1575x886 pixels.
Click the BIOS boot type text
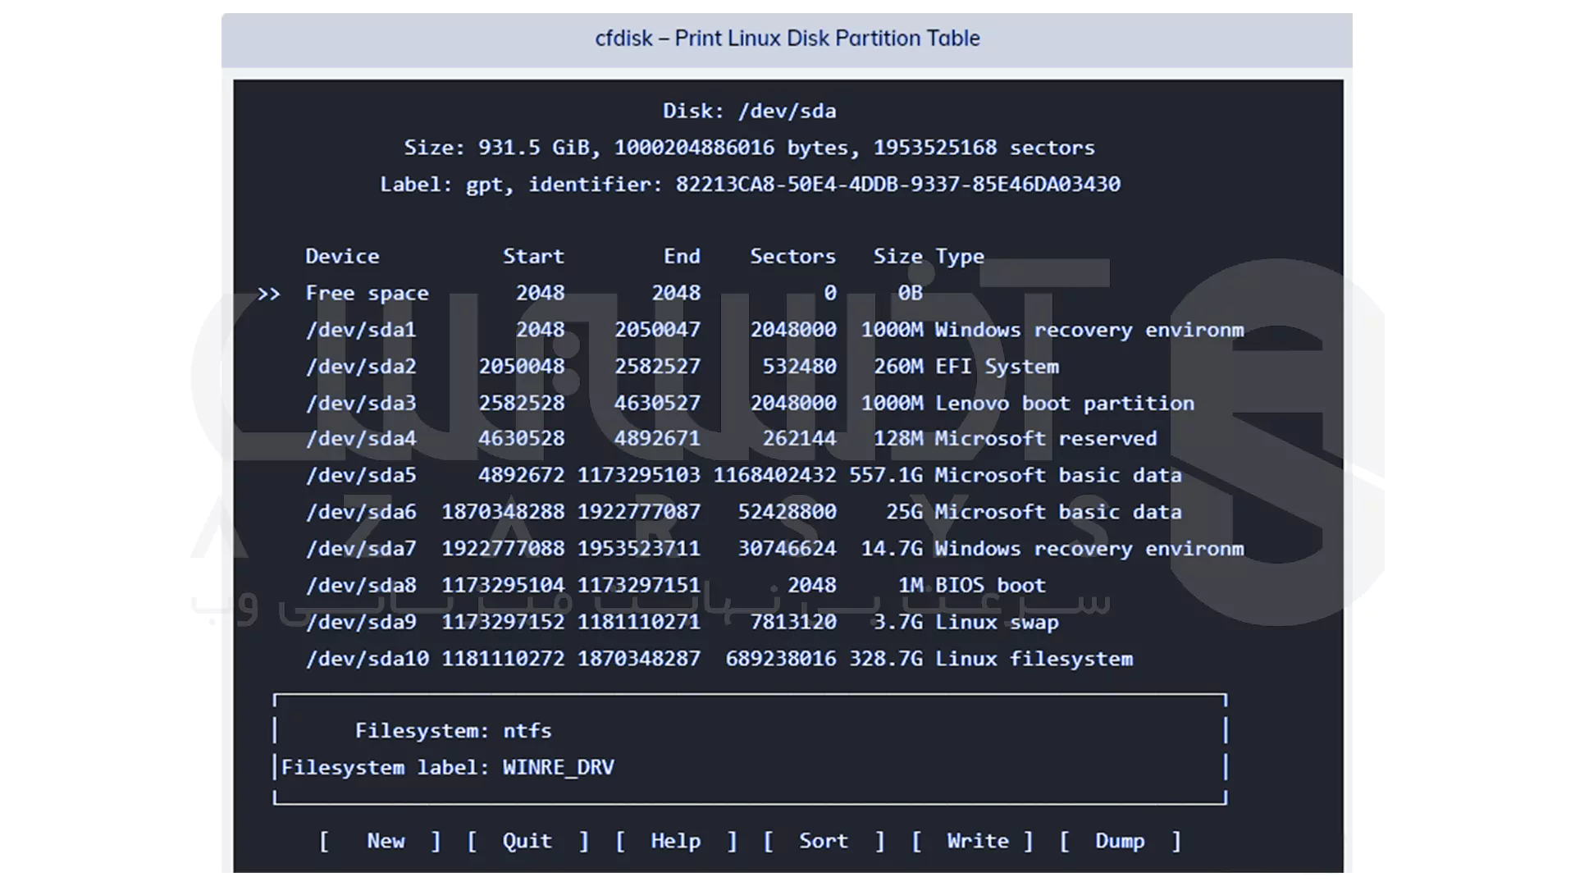[x=990, y=586]
